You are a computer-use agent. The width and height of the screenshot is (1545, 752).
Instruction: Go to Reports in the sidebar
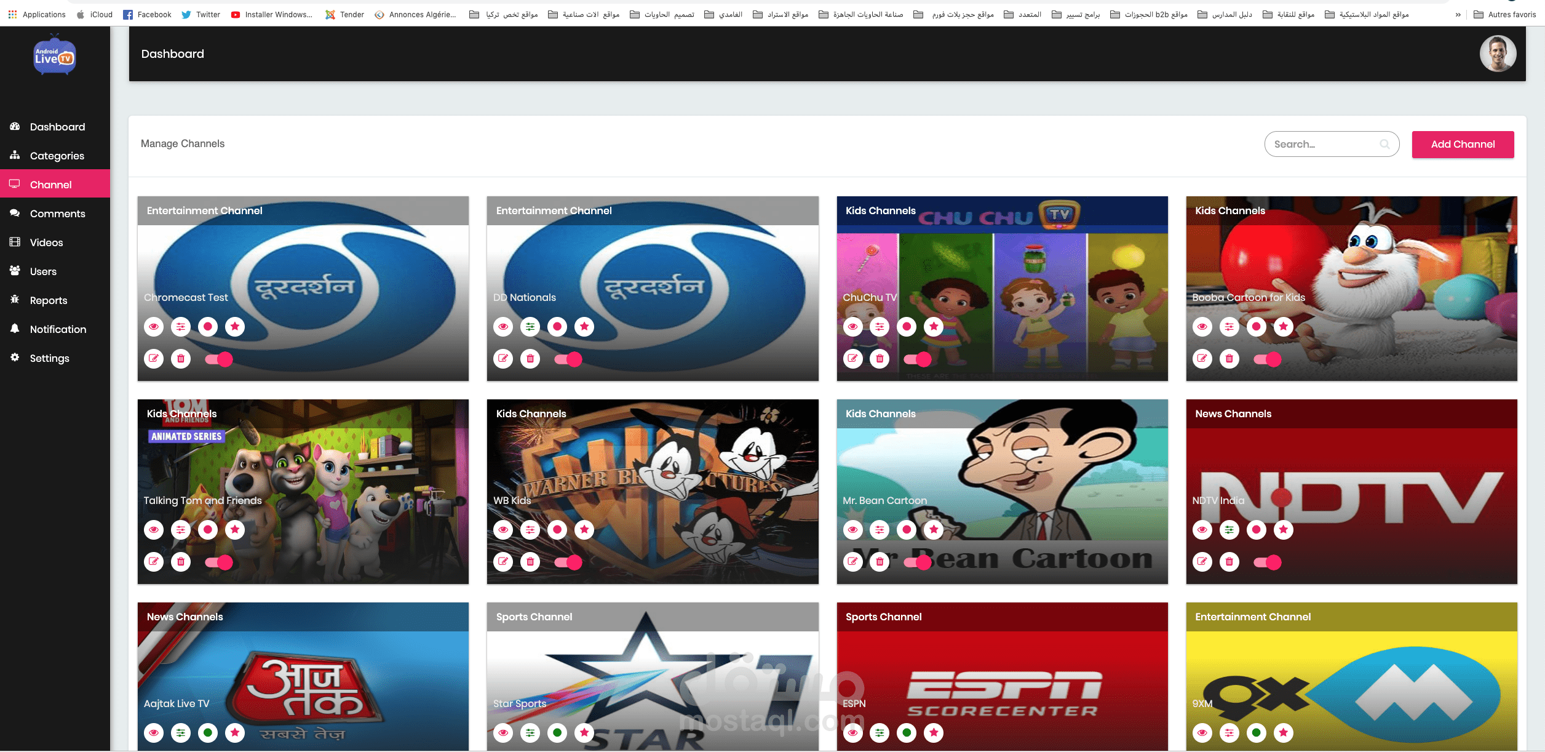pos(49,300)
